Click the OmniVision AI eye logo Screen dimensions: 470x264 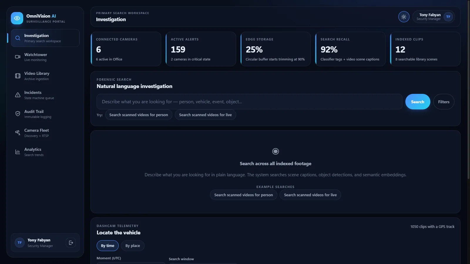click(17, 18)
